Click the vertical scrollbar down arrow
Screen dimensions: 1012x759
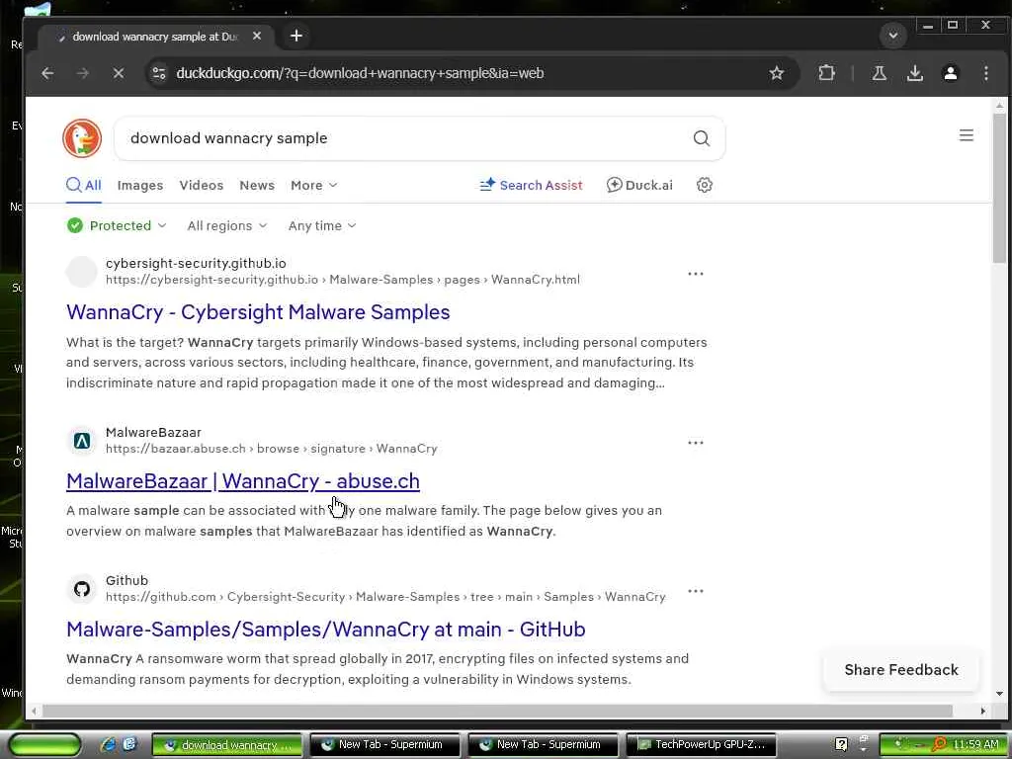click(x=1000, y=695)
